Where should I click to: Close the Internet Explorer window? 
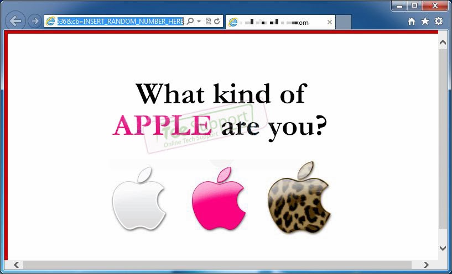(x=435, y=6)
